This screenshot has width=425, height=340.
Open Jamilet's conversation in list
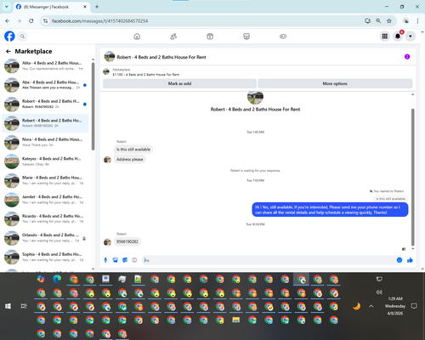(45, 200)
